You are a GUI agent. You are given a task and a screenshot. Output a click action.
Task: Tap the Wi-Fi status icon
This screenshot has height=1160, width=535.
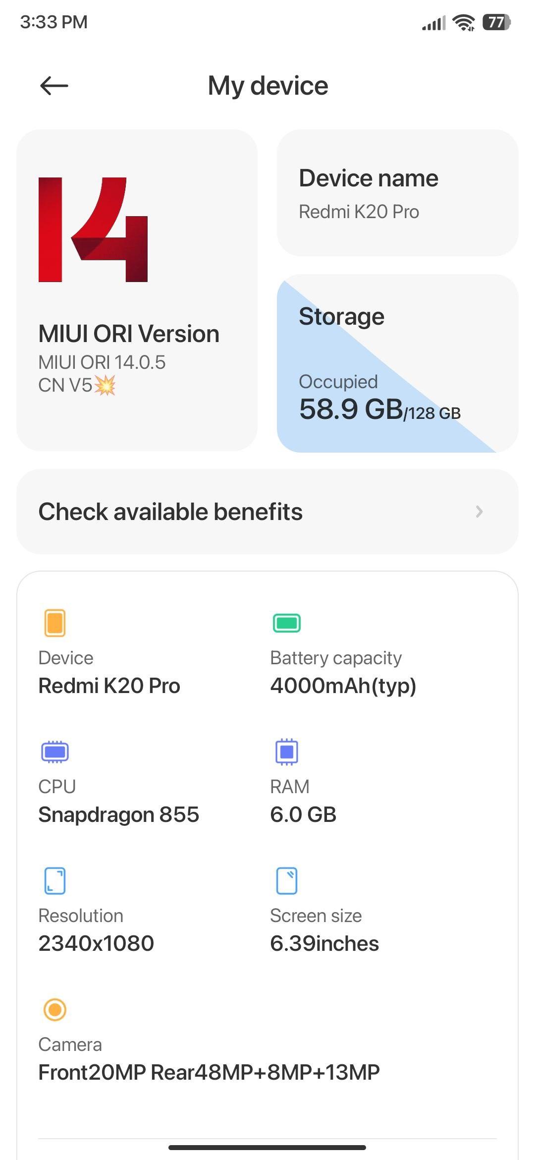(x=464, y=22)
